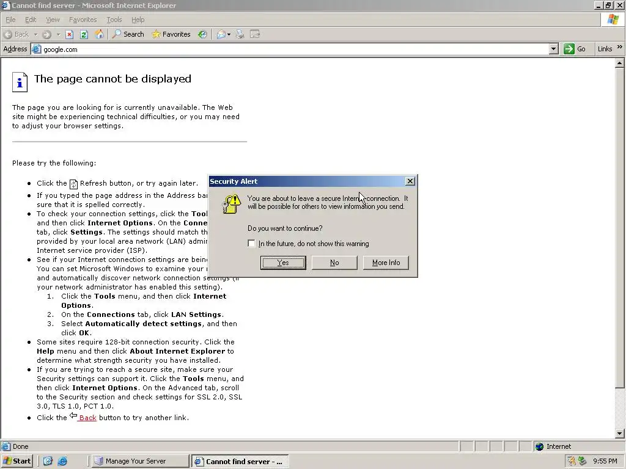The height and width of the screenshot is (469, 626).
Task: Close the Security Alert dialog
Action: click(x=410, y=181)
